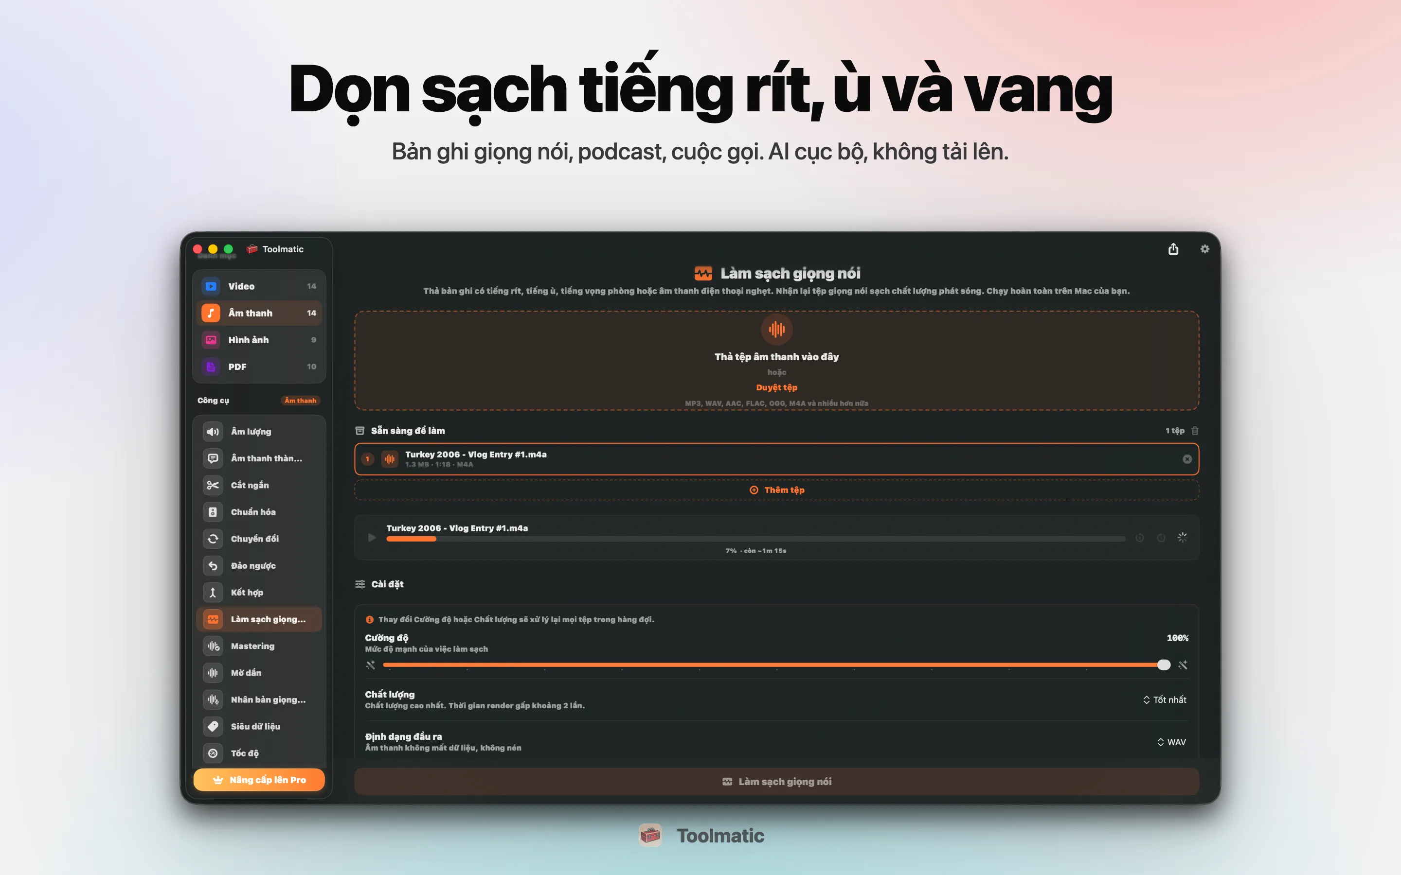1401x875 pixels.
Task: Click the Âm thanh filter badge
Action: tap(300, 401)
